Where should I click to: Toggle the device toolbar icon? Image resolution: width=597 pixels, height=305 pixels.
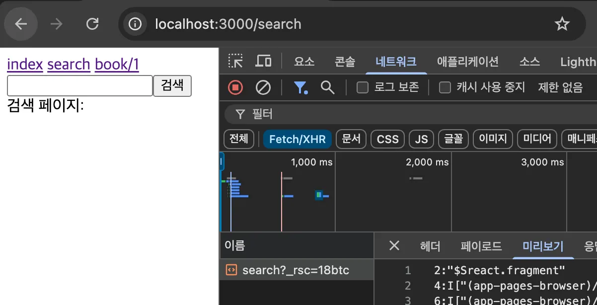[x=263, y=61]
